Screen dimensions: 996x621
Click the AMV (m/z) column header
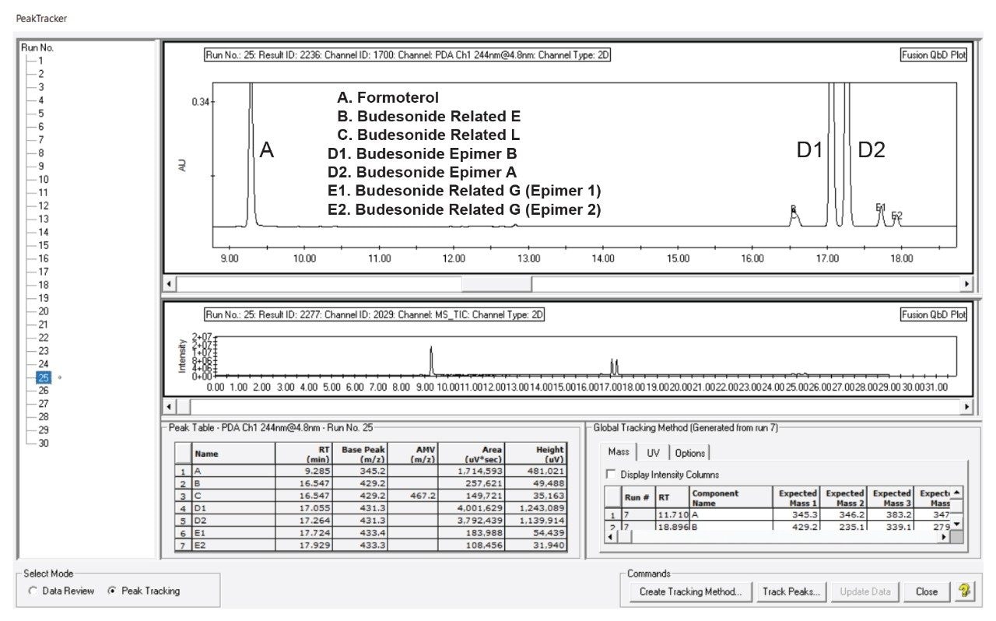coord(412,454)
